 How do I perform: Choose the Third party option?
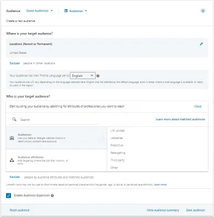(x=117, y=160)
